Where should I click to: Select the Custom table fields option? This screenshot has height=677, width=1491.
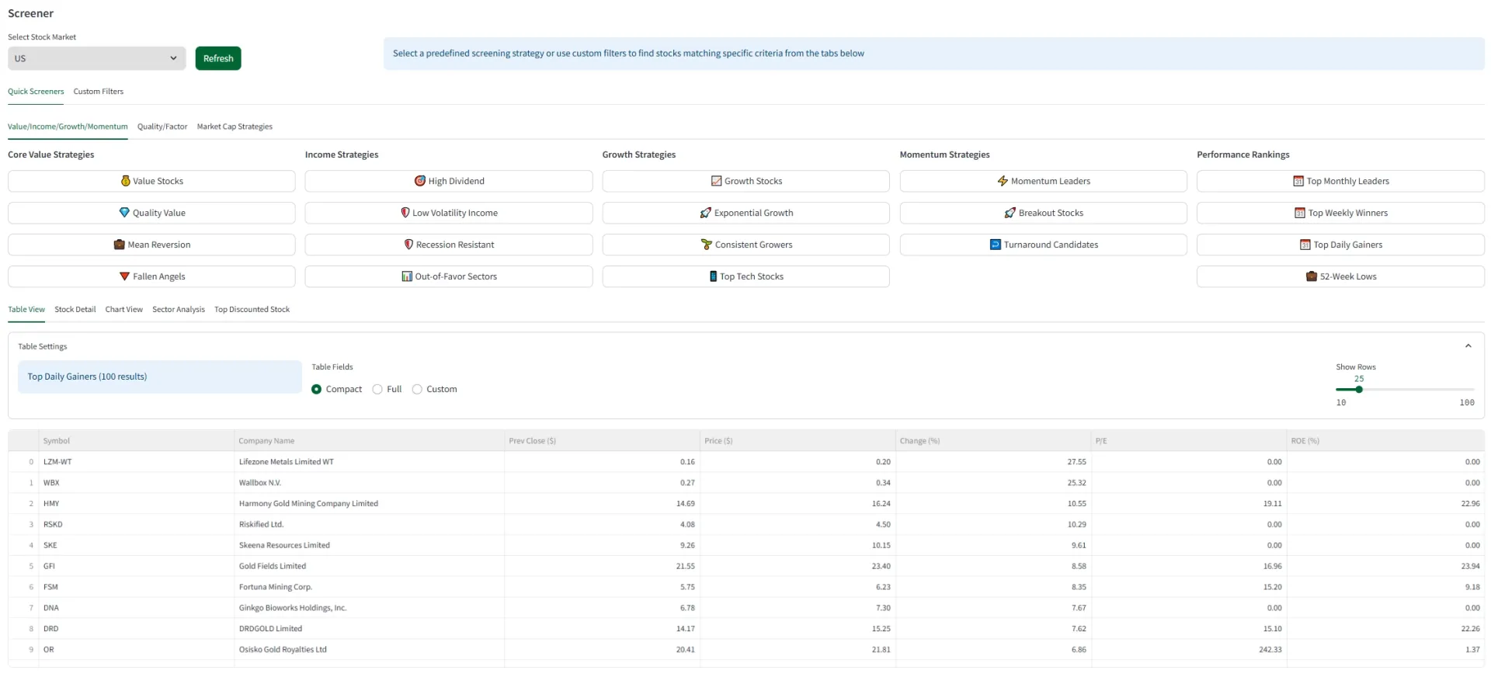[x=417, y=390]
